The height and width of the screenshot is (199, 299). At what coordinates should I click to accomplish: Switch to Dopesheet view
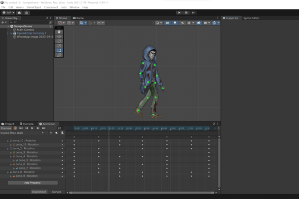39,192
